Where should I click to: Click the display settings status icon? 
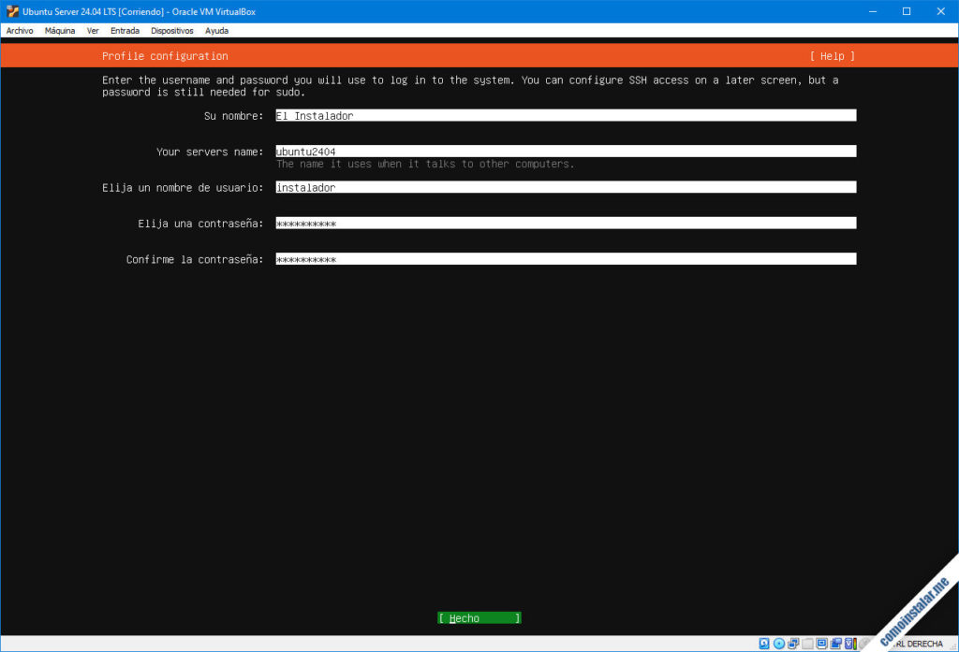point(821,644)
